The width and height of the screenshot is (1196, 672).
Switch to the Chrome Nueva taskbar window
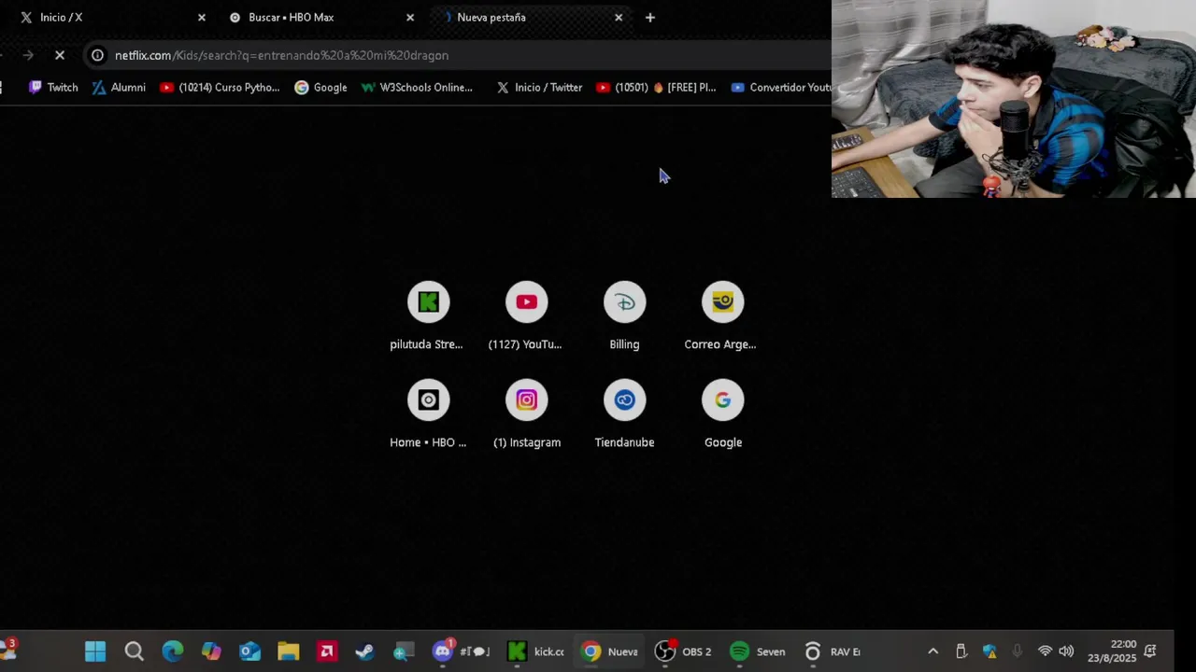609,651
